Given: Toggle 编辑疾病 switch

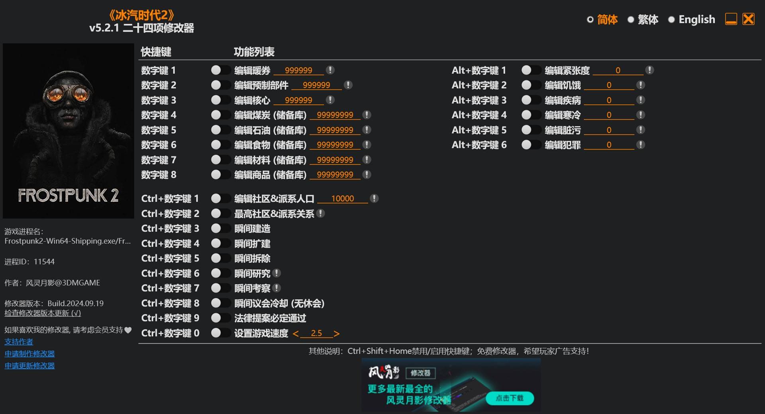Looking at the screenshot, I should click(x=531, y=100).
